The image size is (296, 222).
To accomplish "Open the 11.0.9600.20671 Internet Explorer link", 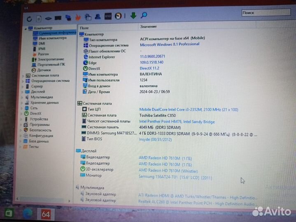I will (x=152, y=56).
